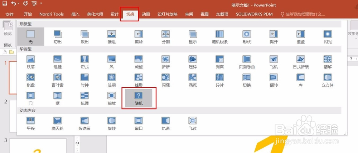Select the 蜂巢 honeycomb transition

tap(139, 80)
